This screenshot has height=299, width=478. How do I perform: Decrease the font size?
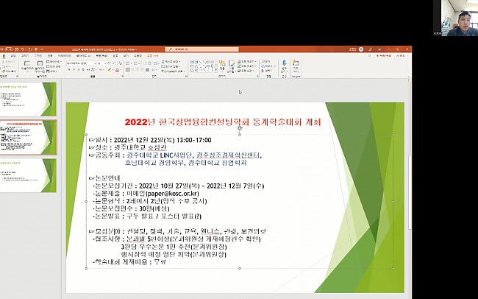tap(114, 63)
